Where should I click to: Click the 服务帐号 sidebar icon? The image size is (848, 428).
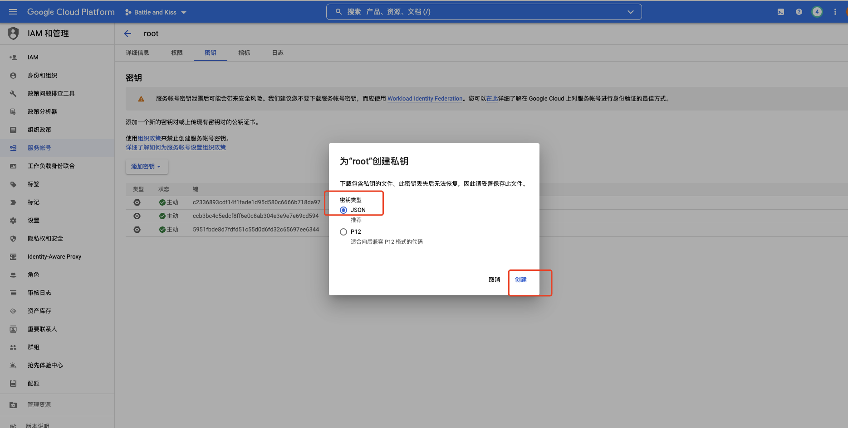(13, 148)
